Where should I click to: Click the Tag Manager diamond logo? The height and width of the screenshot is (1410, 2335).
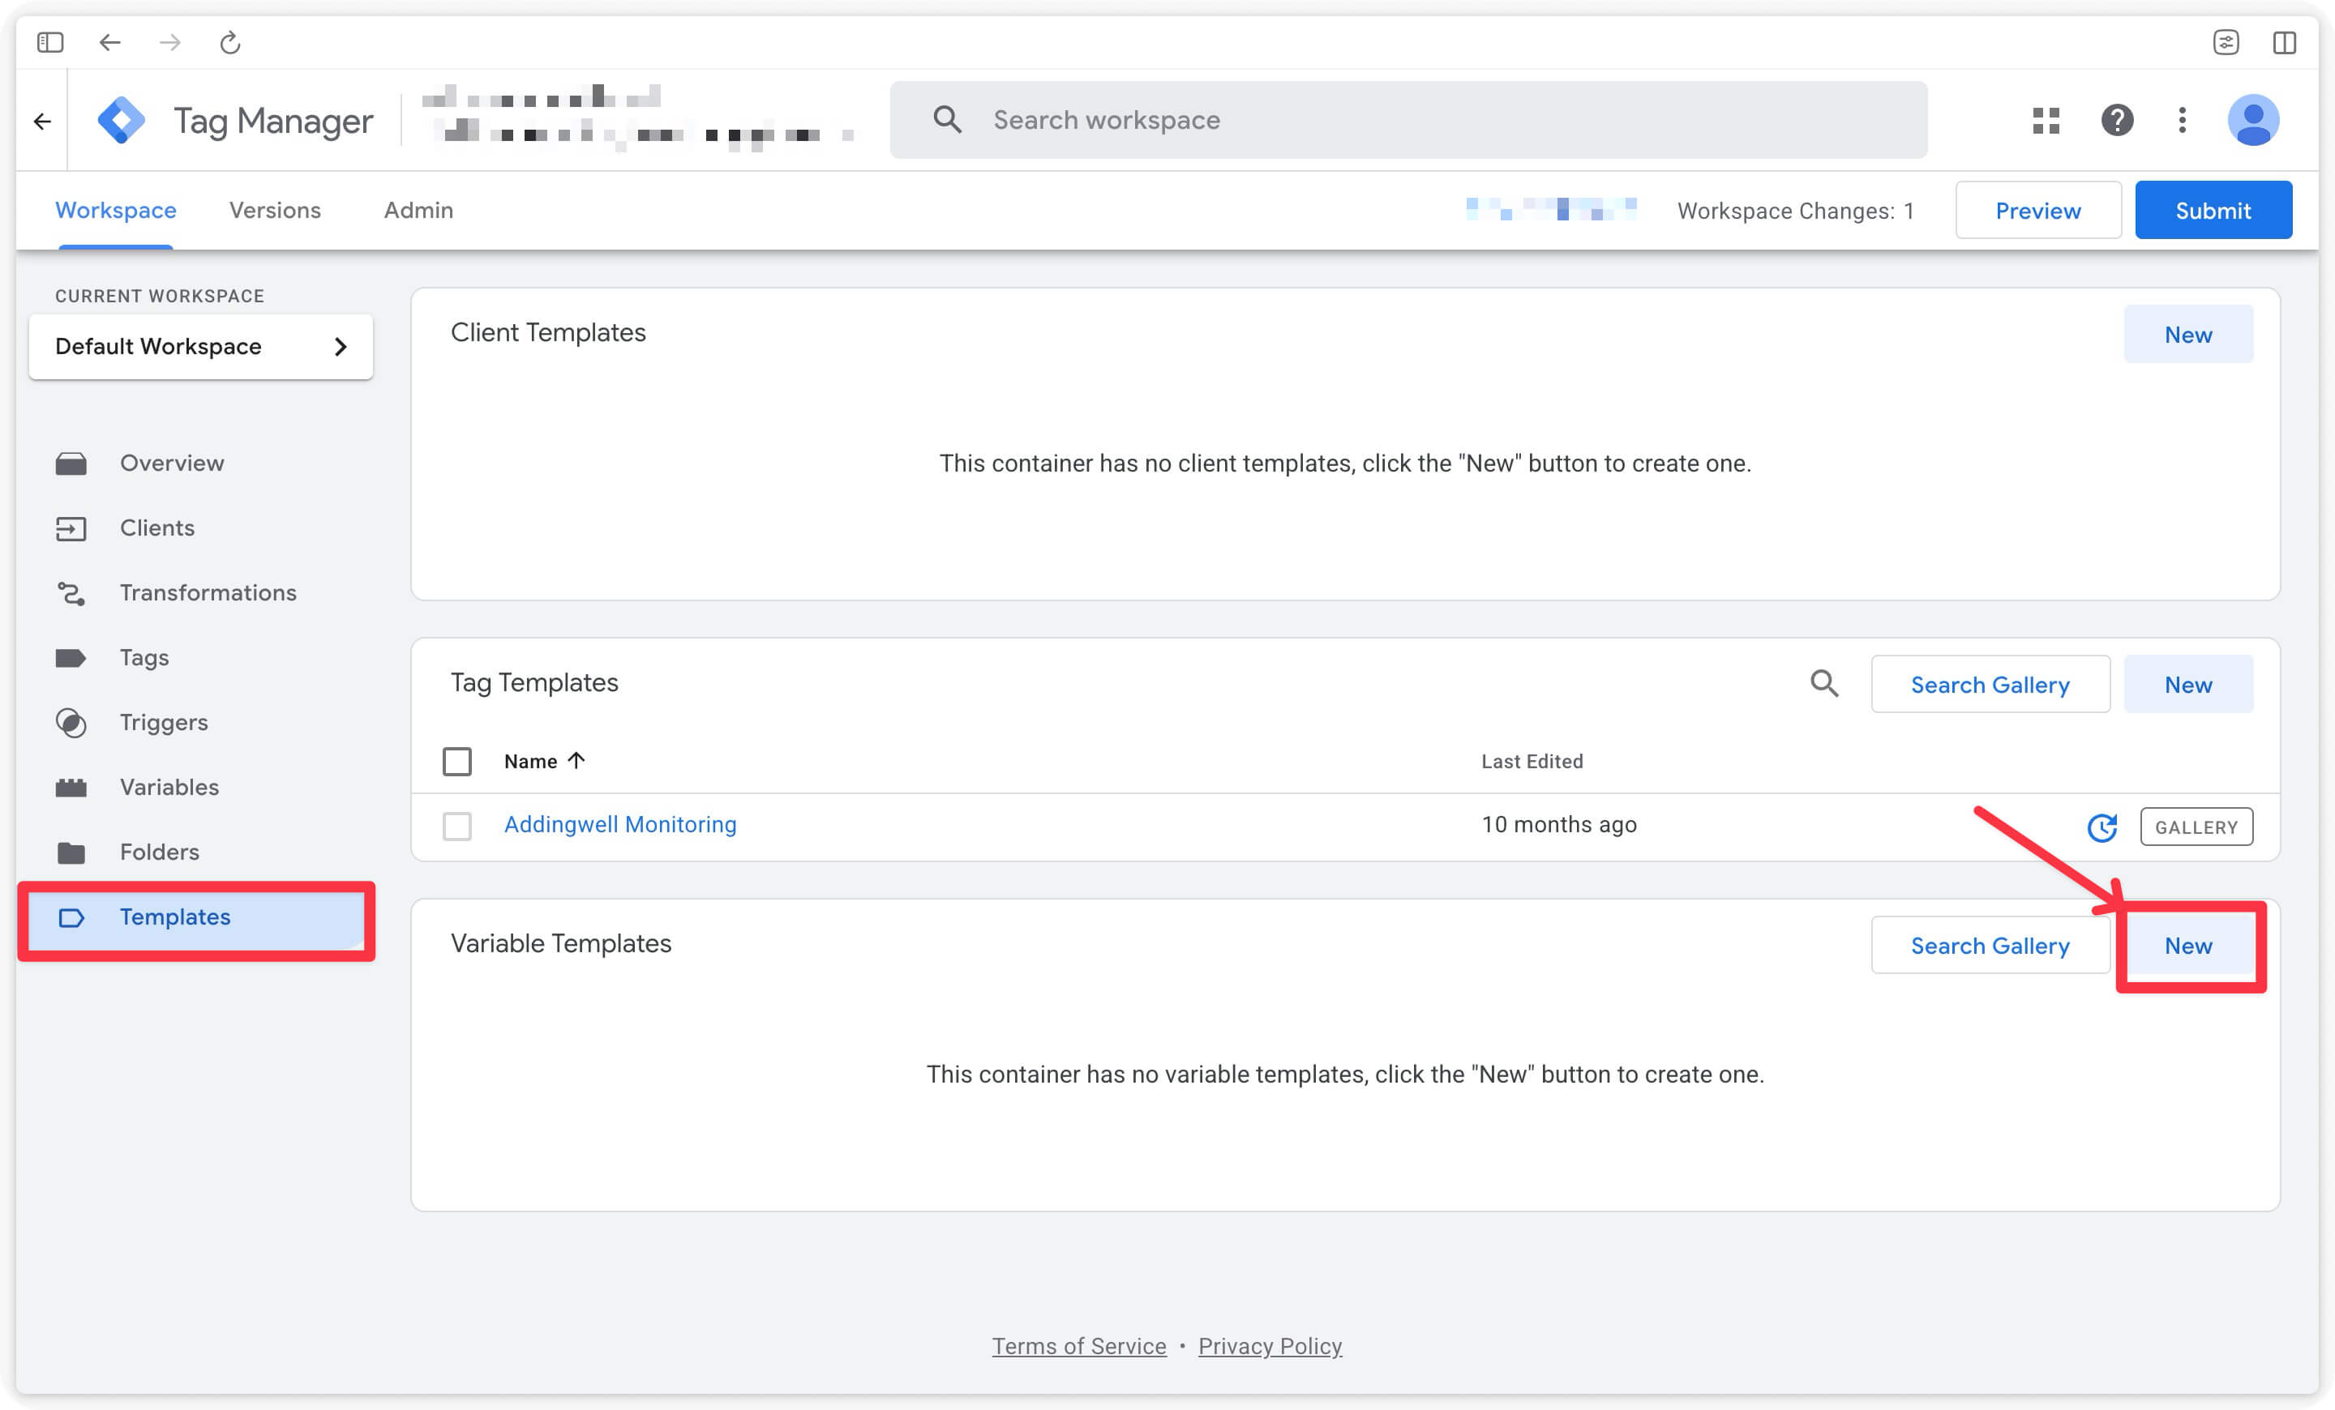(122, 120)
